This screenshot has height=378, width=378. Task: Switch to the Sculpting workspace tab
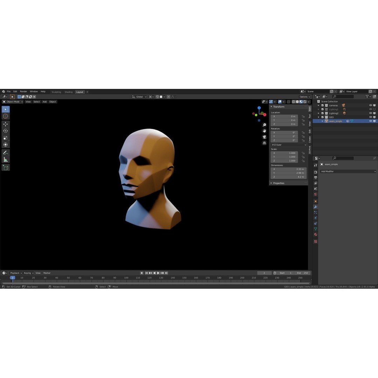pyautogui.click(x=56, y=92)
